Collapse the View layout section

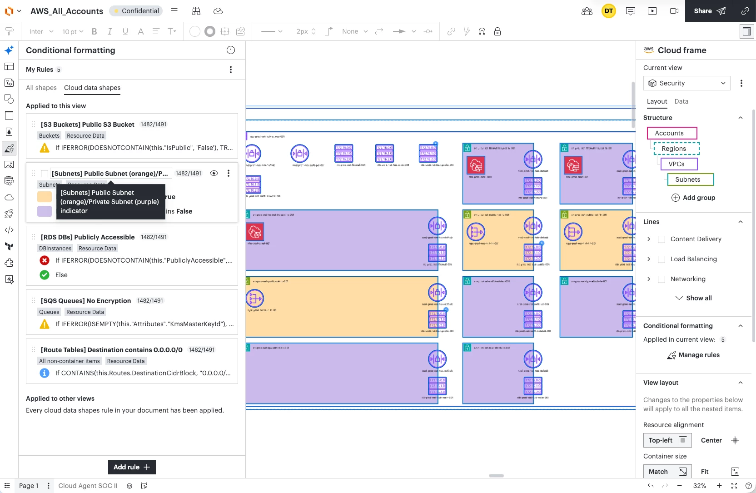(x=741, y=383)
